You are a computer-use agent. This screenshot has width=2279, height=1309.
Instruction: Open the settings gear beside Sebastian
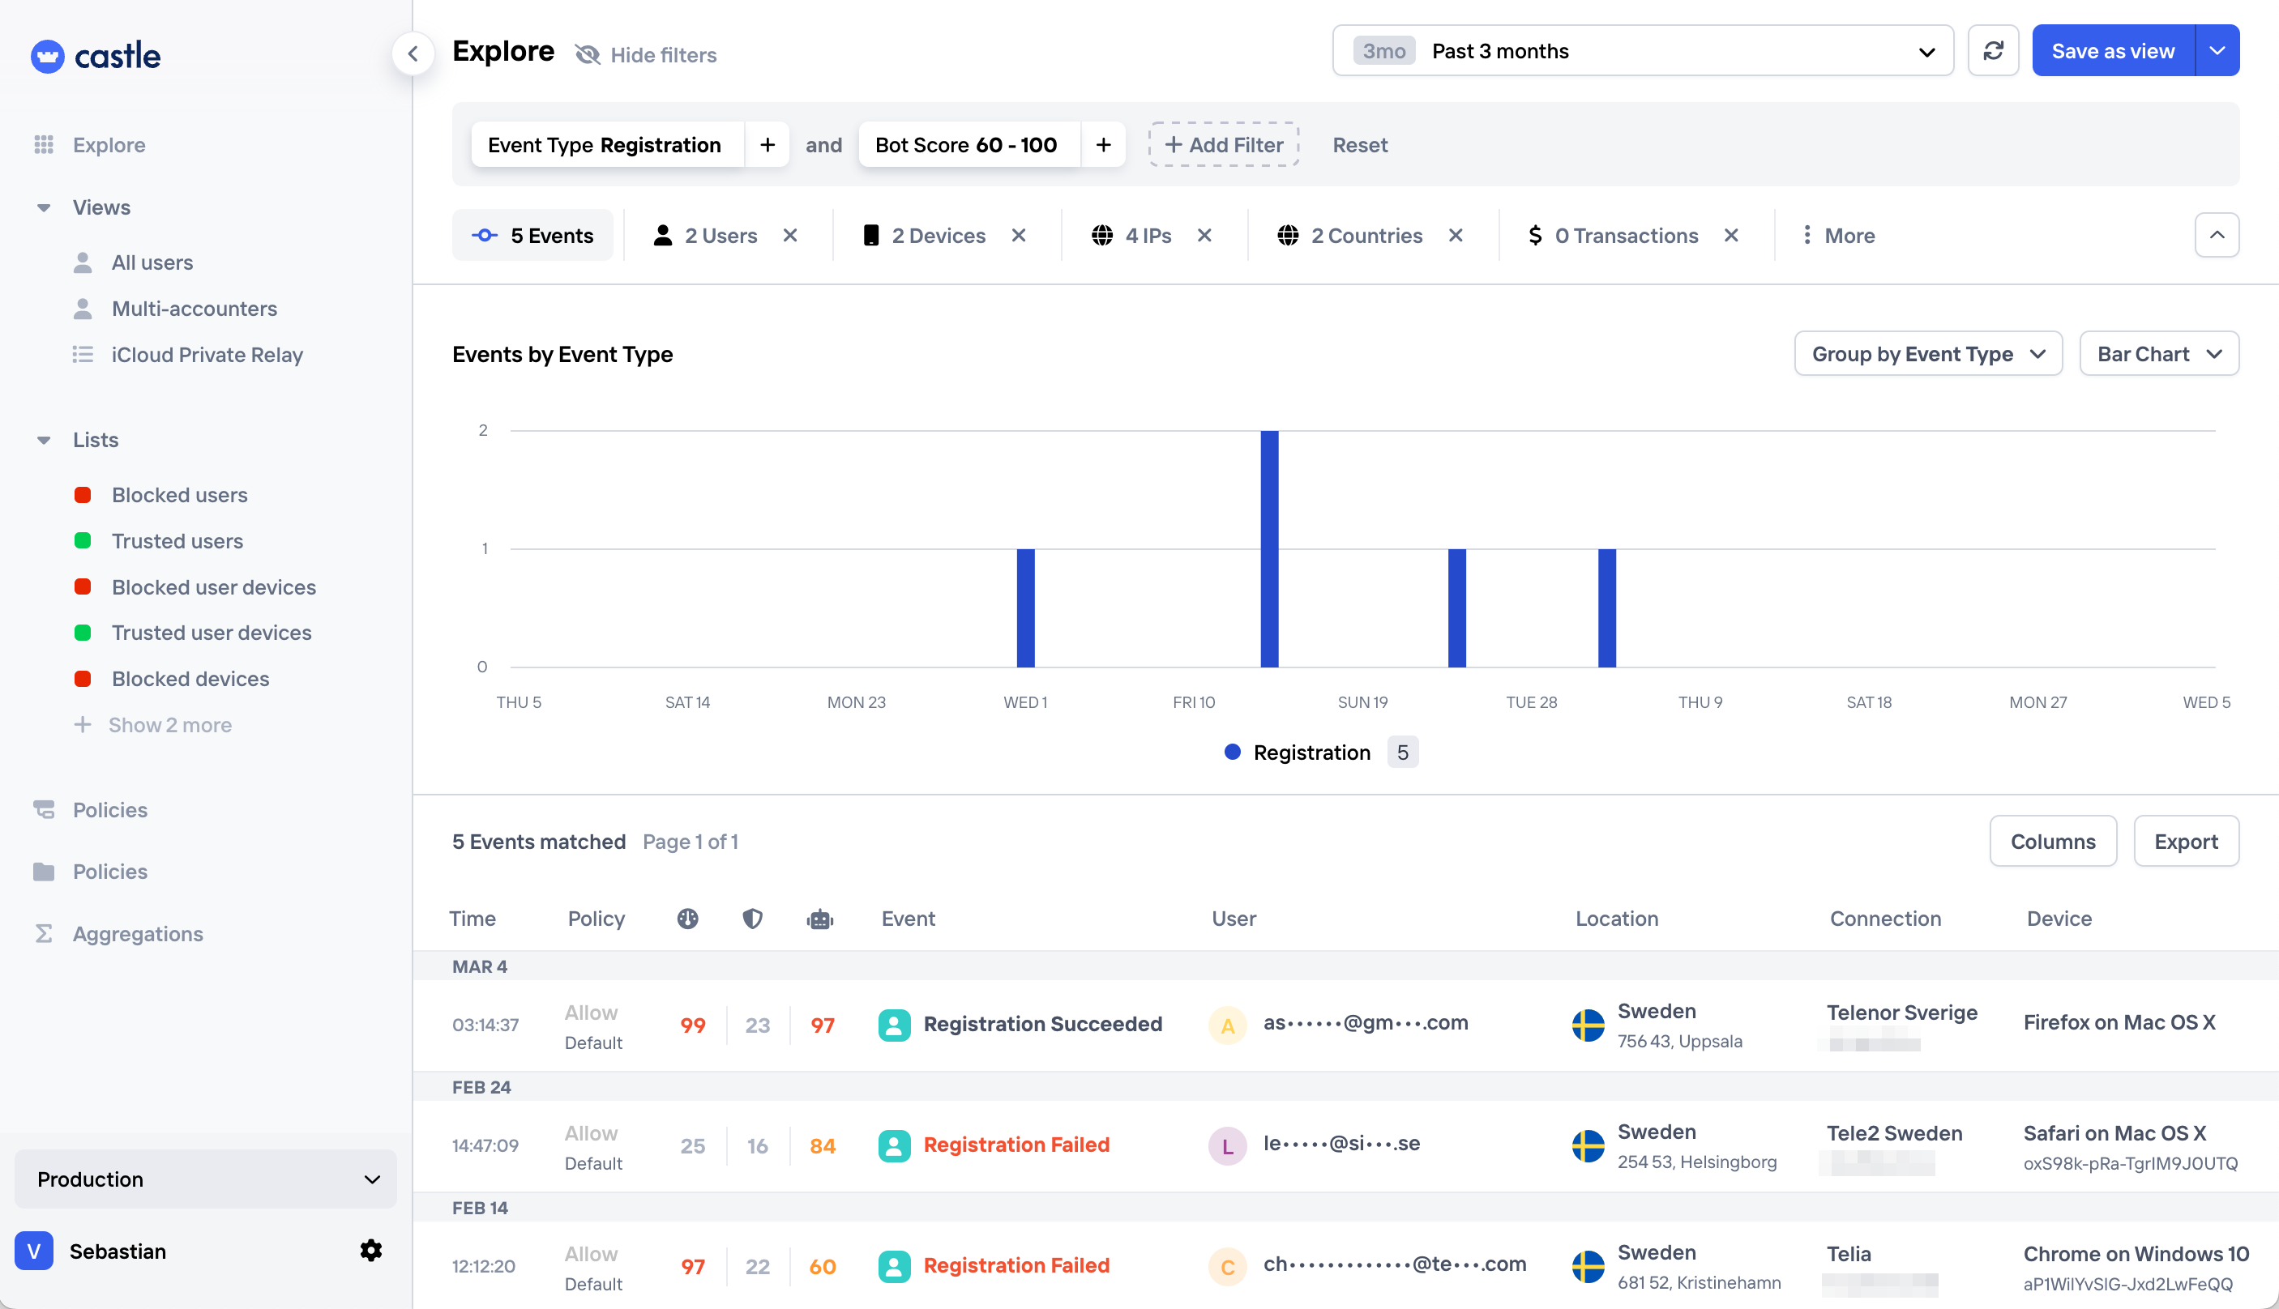370,1251
